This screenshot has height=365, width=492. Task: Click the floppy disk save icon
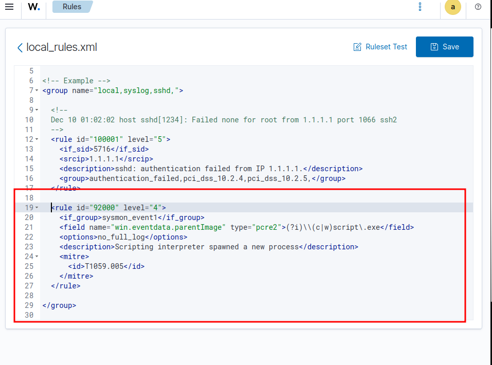433,47
